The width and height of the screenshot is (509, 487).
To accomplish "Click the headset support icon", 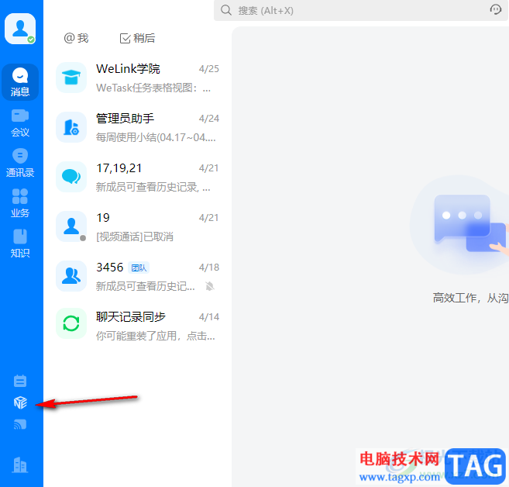I will (x=496, y=10).
